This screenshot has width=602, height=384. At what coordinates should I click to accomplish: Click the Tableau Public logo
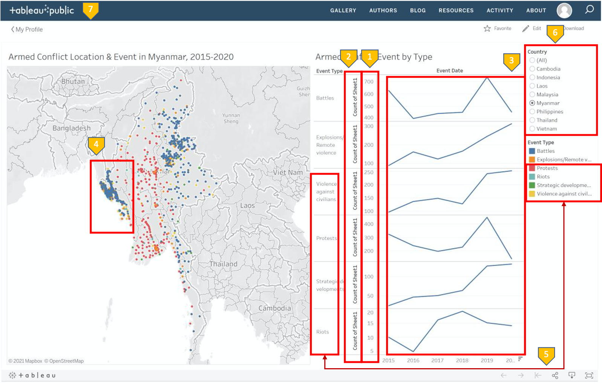(41, 10)
